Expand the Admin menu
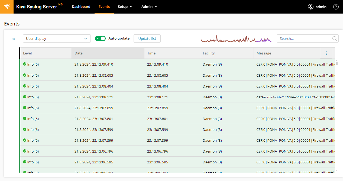The height and width of the screenshot is (181, 343). click(x=149, y=7)
